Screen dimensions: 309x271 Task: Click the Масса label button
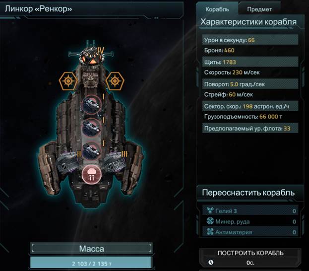coord(92,249)
